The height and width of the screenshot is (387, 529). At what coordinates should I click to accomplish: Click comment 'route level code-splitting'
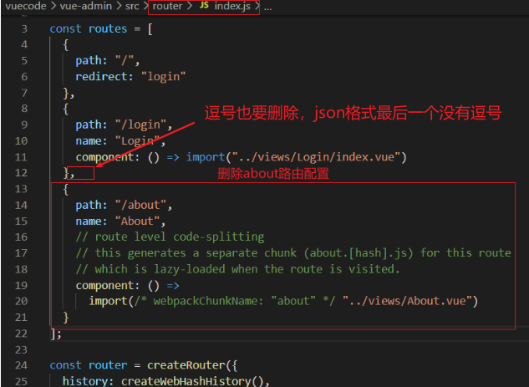coord(170,237)
